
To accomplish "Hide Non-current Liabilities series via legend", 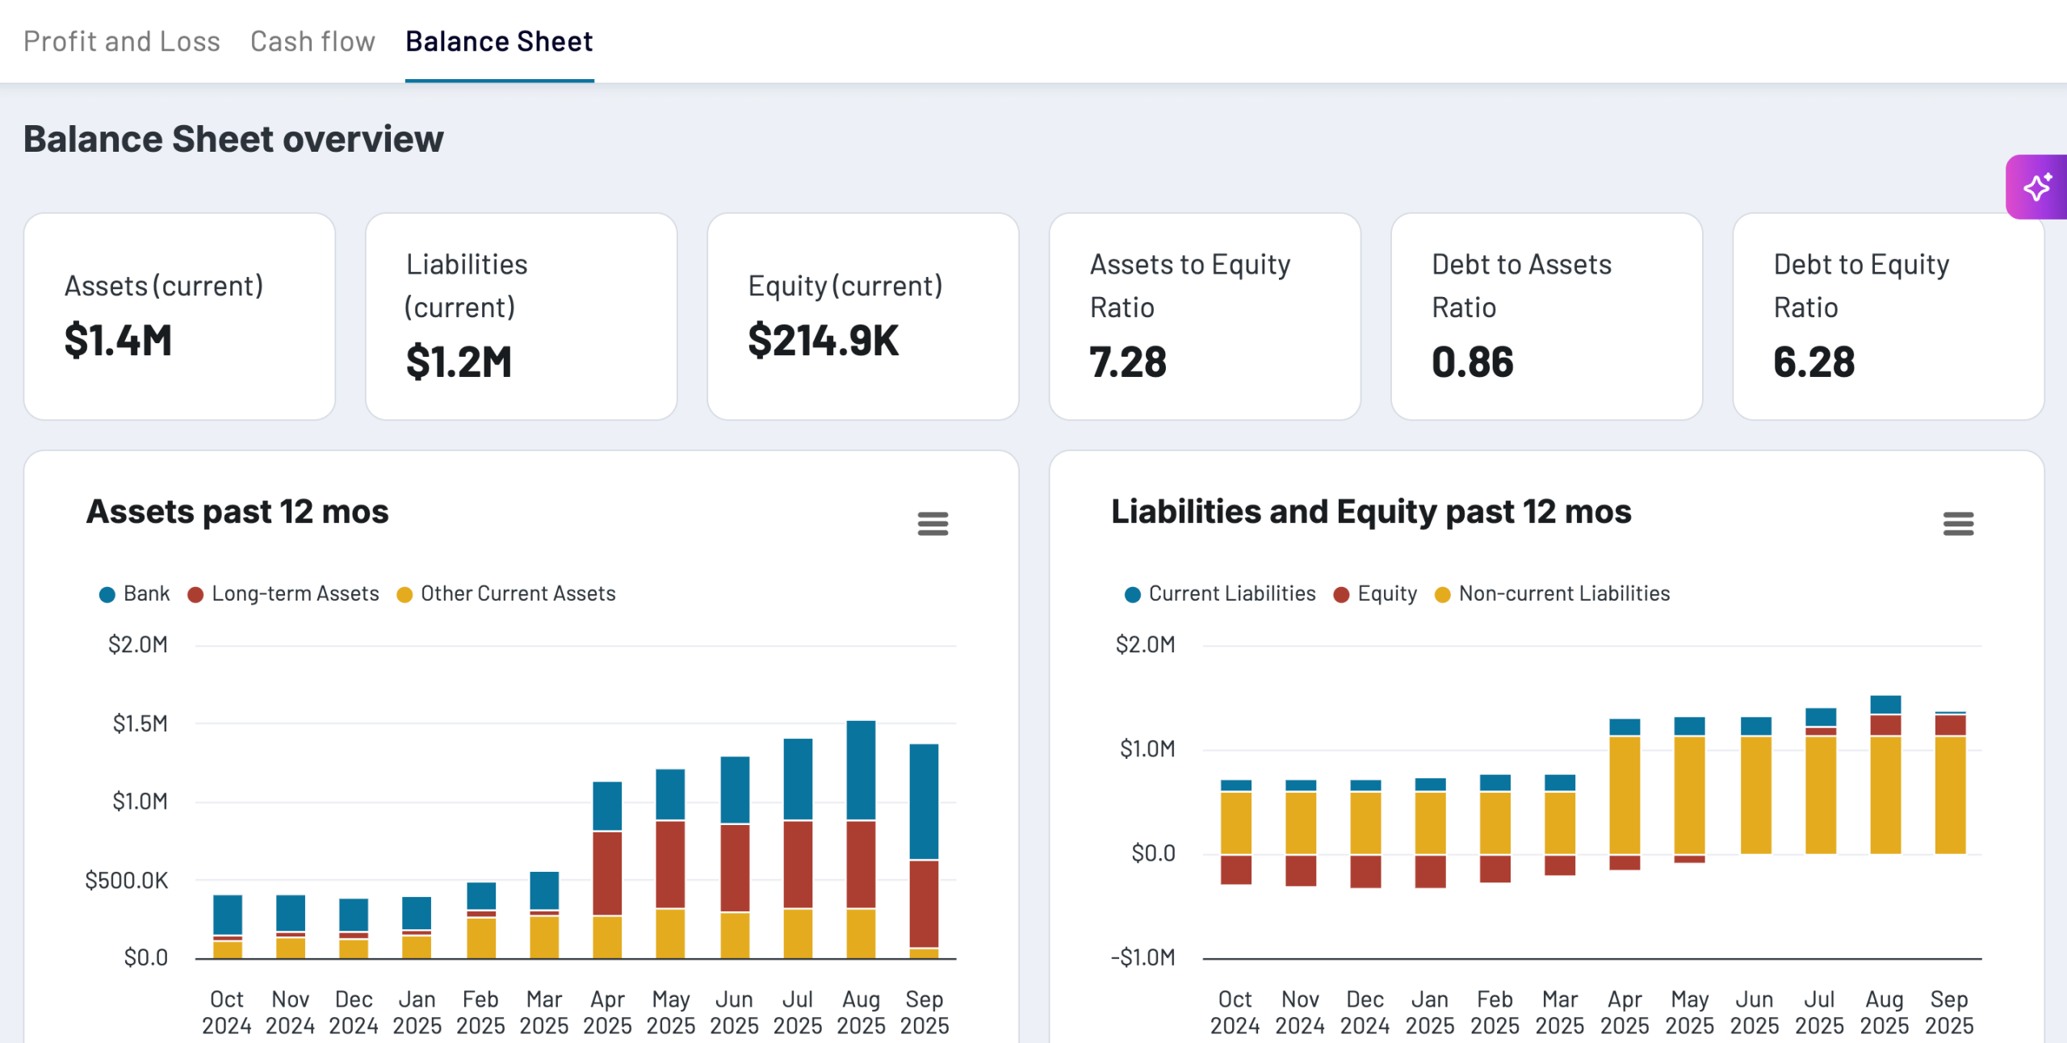I will pyautogui.click(x=1563, y=593).
